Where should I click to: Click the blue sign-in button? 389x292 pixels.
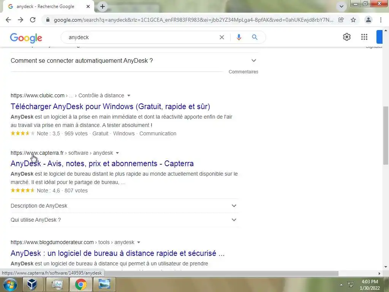pyautogui.click(x=380, y=37)
